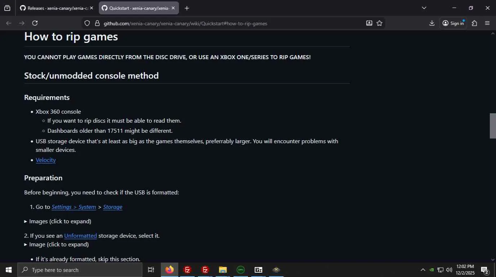Switch to the Releases xenia-canary tab

pos(56,8)
